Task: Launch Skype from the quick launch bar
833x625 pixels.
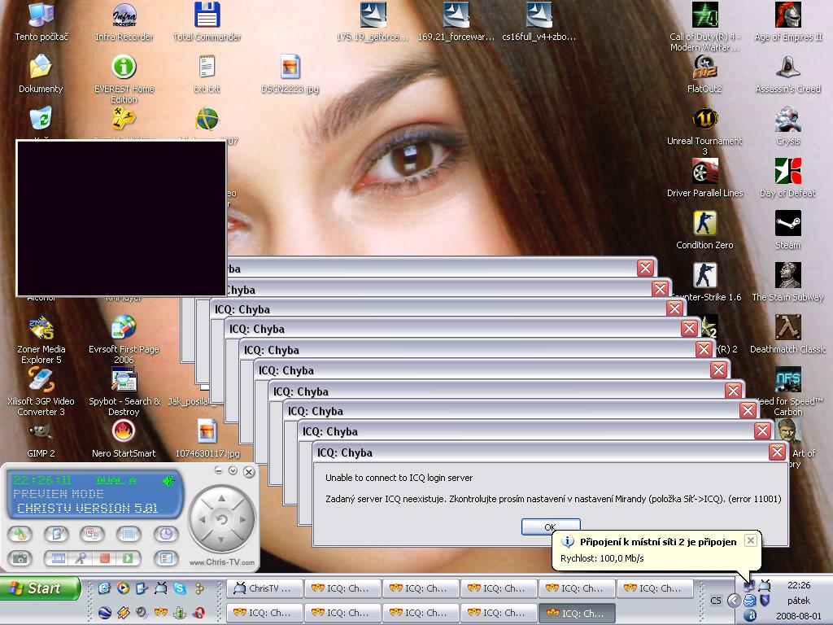Action: (x=179, y=588)
